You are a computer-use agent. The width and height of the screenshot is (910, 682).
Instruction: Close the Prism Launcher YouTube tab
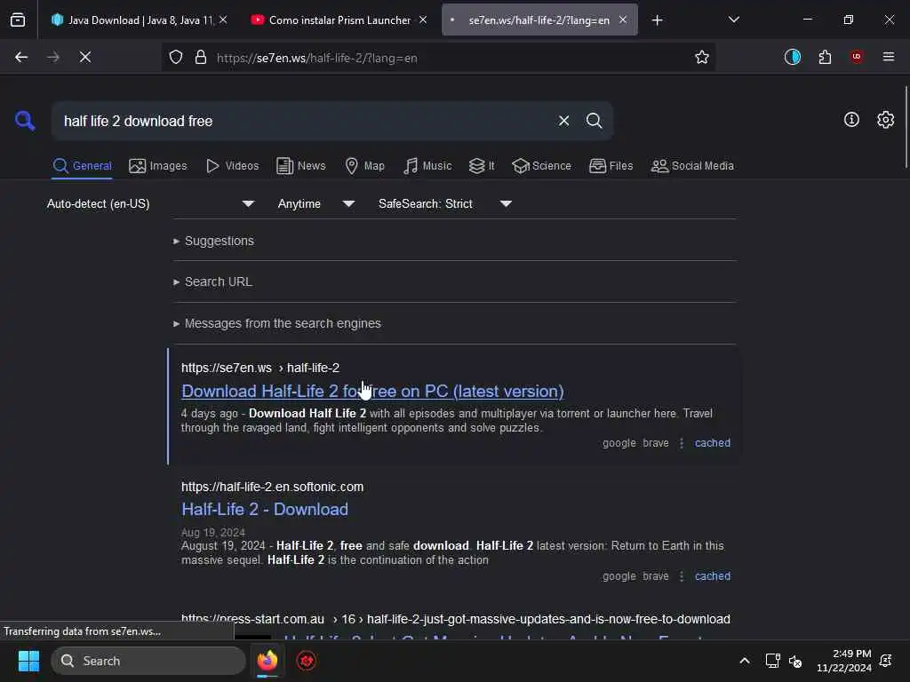423,20
